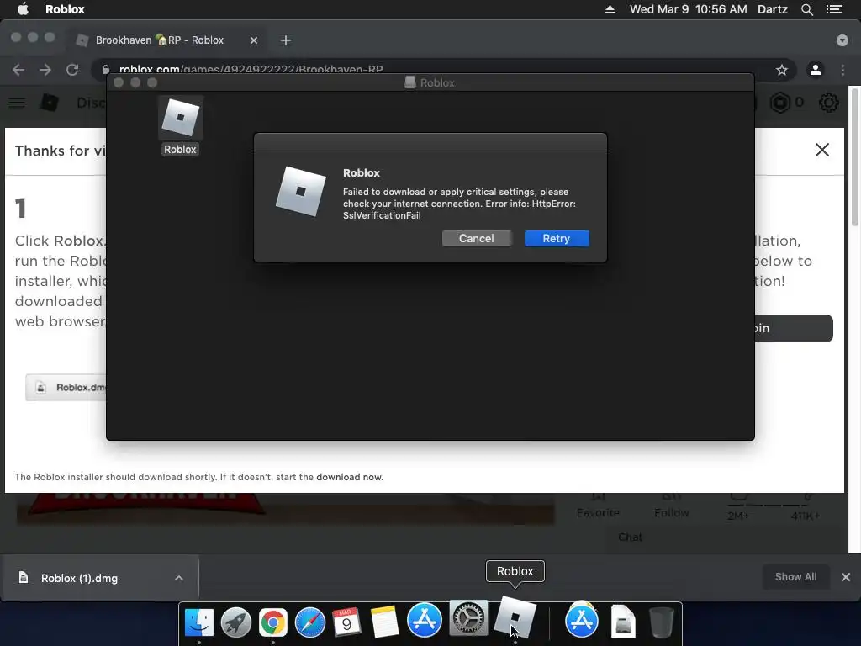The image size is (861, 646).
Task: Close the Chrome downloads bar
Action: tap(846, 577)
